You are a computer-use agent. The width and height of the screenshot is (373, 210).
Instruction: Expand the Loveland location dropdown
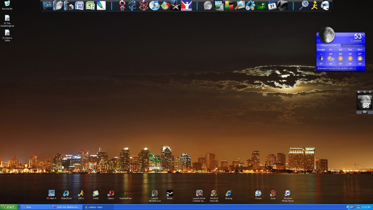tap(358, 41)
